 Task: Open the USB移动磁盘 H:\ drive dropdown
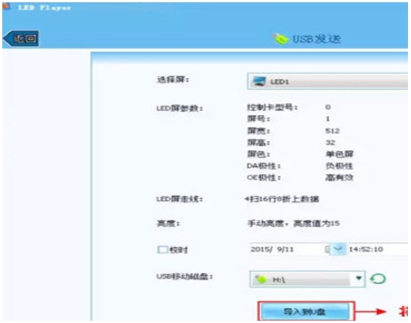pyautogui.click(x=307, y=279)
